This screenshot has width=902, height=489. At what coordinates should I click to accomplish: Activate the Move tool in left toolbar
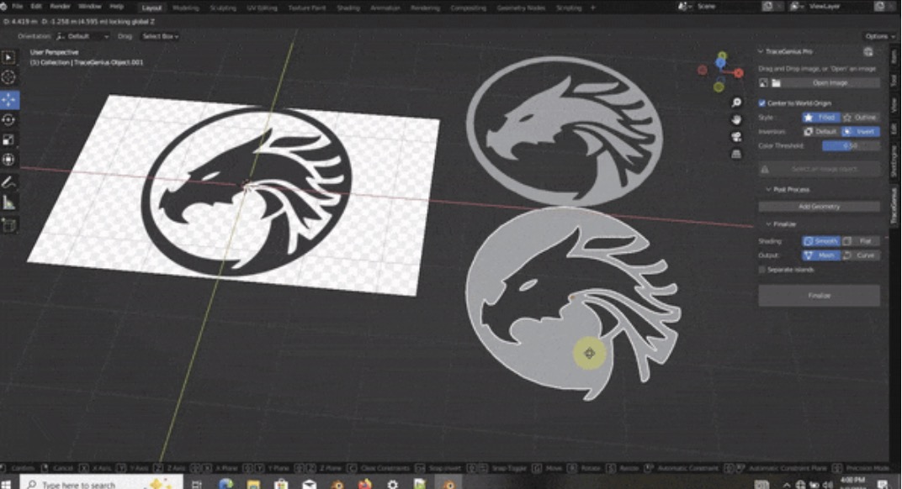click(x=8, y=99)
